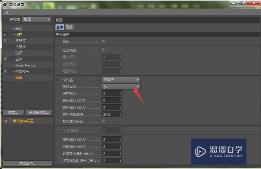The height and width of the screenshot is (169, 261).
Task: Toggle the 保存 checkmark
Action: (6, 34)
